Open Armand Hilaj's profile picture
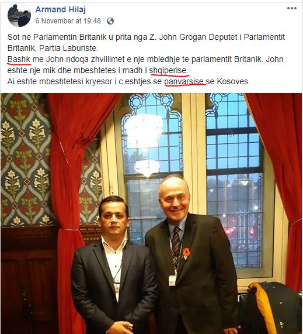The height and width of the screenshot is (334, 303). pos(19,15)
